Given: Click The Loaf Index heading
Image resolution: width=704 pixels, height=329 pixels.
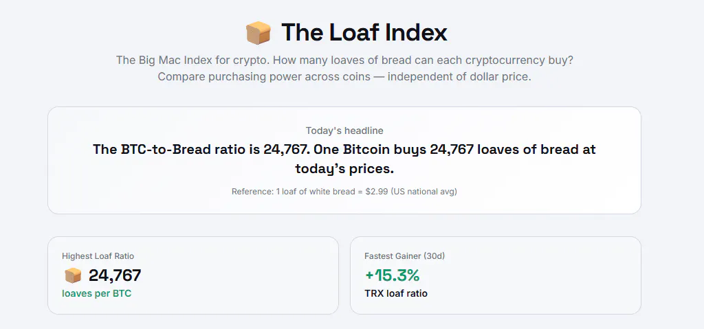Looking at the screenshot, I should pos(364,33).
